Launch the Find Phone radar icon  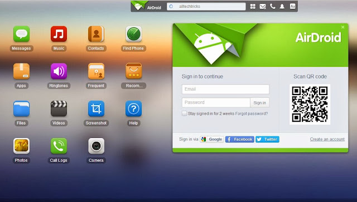click(134, 34)
